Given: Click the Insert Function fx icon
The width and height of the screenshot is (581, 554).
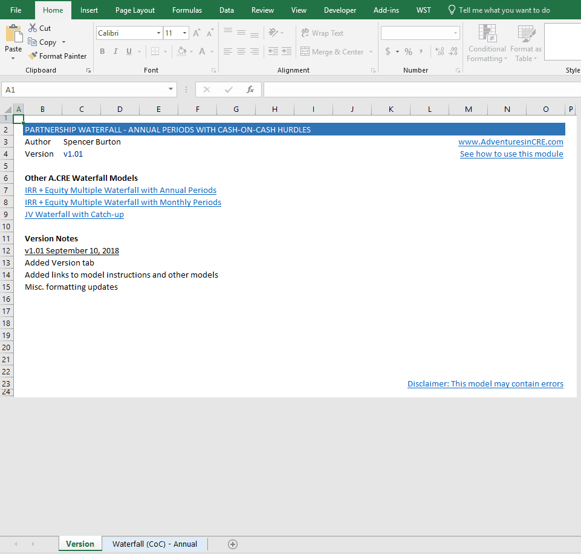Looking at the screenshot, I should point(250,90).
